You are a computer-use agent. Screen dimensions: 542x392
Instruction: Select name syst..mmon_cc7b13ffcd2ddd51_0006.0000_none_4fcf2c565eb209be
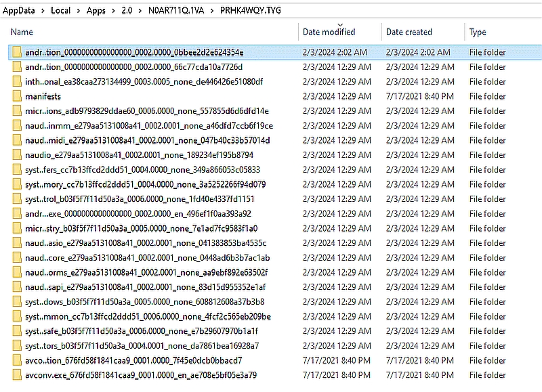(x=148, y=317)
